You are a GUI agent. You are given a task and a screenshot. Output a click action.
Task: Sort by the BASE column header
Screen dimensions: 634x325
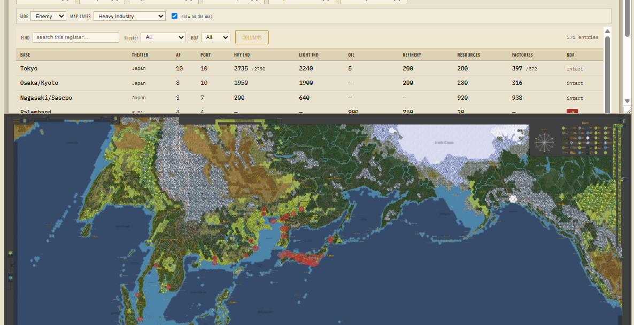(25, 55)
